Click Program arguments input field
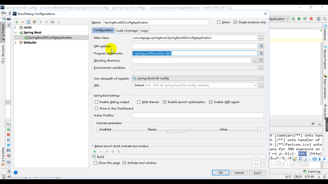 (x=195, y=53)
